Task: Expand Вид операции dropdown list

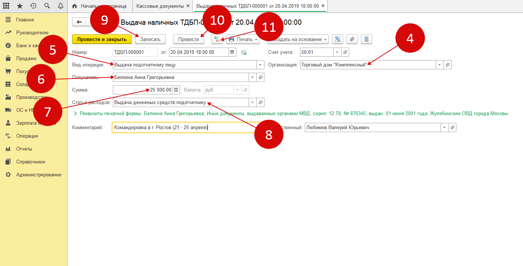Action: (260, 65)
